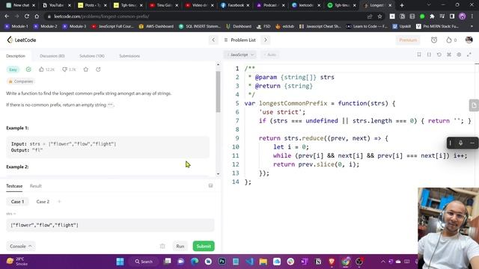Image resolution: width=479 pixels, height=269 pixels.
Task: Switch to the Solutions tab
Action: (92, 56)
